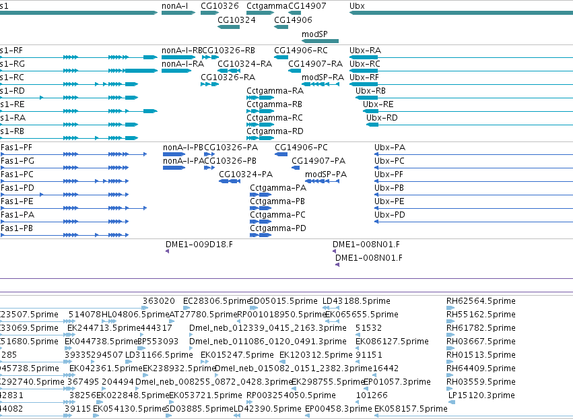Select the nonA-l-PA protein label
Screen dimensions: 573x419
click(183, 161)
